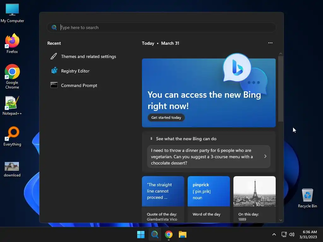Click the Giambattista Vico author name

tap(162, 219)
